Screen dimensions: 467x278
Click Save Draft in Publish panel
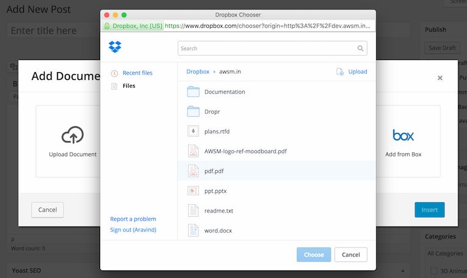click(x=443, y=48)
